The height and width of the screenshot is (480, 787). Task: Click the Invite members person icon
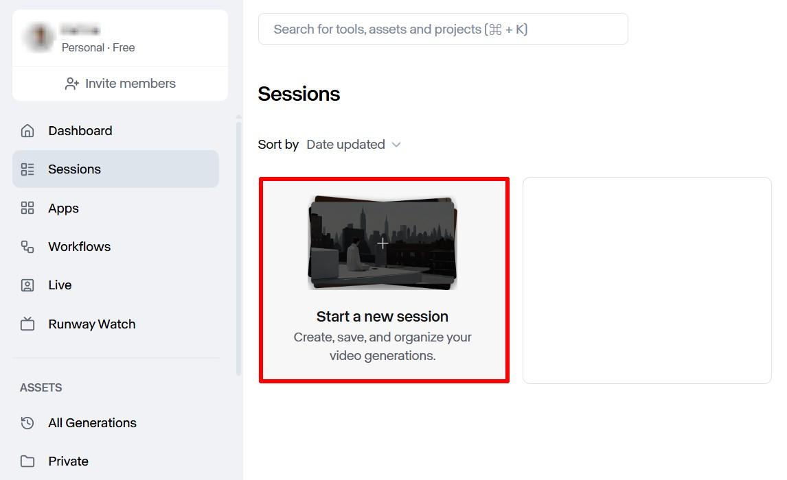71,83
